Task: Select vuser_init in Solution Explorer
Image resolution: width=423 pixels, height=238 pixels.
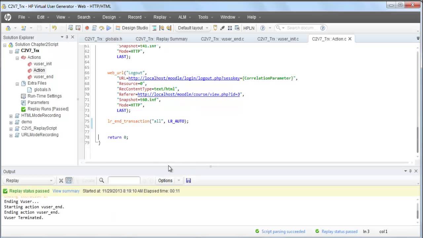Action: (x=43, y=64)
